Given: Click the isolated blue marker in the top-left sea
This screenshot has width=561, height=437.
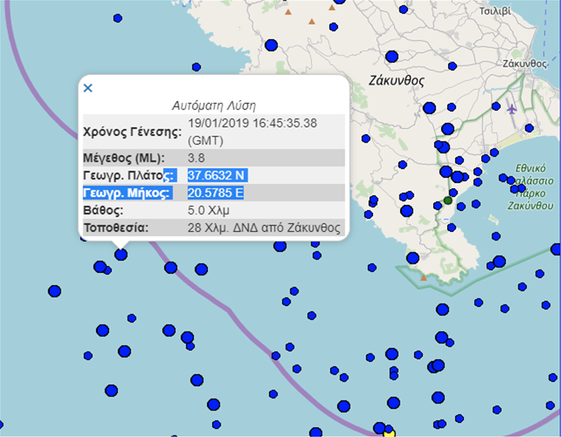Looking at the screenshot, I should click(117, 18).
